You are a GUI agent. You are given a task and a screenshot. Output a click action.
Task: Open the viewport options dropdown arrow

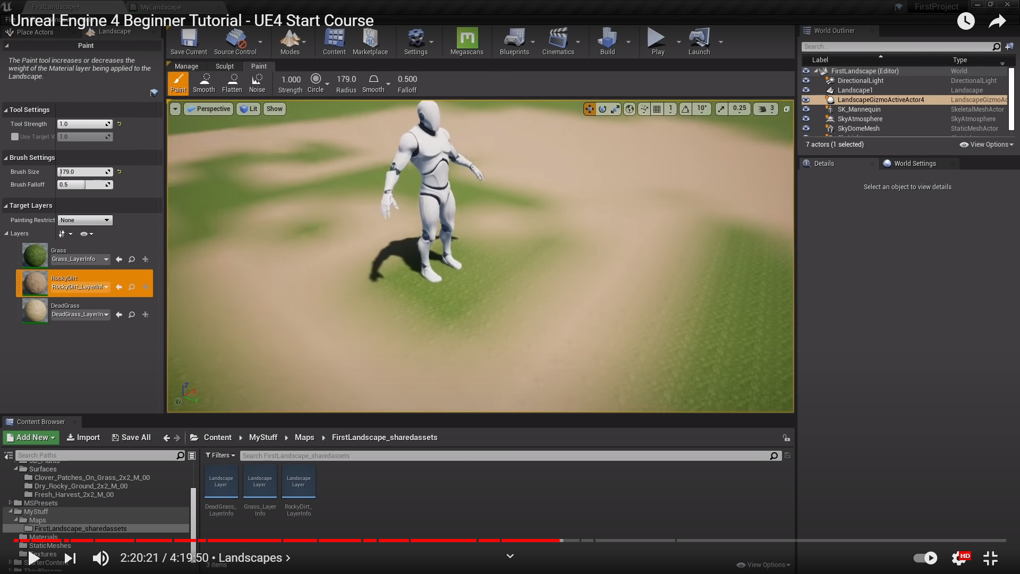[175, 109]
